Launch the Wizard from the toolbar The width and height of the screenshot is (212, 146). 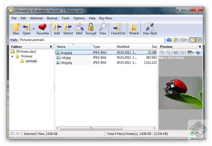click(x=134, y=29)
